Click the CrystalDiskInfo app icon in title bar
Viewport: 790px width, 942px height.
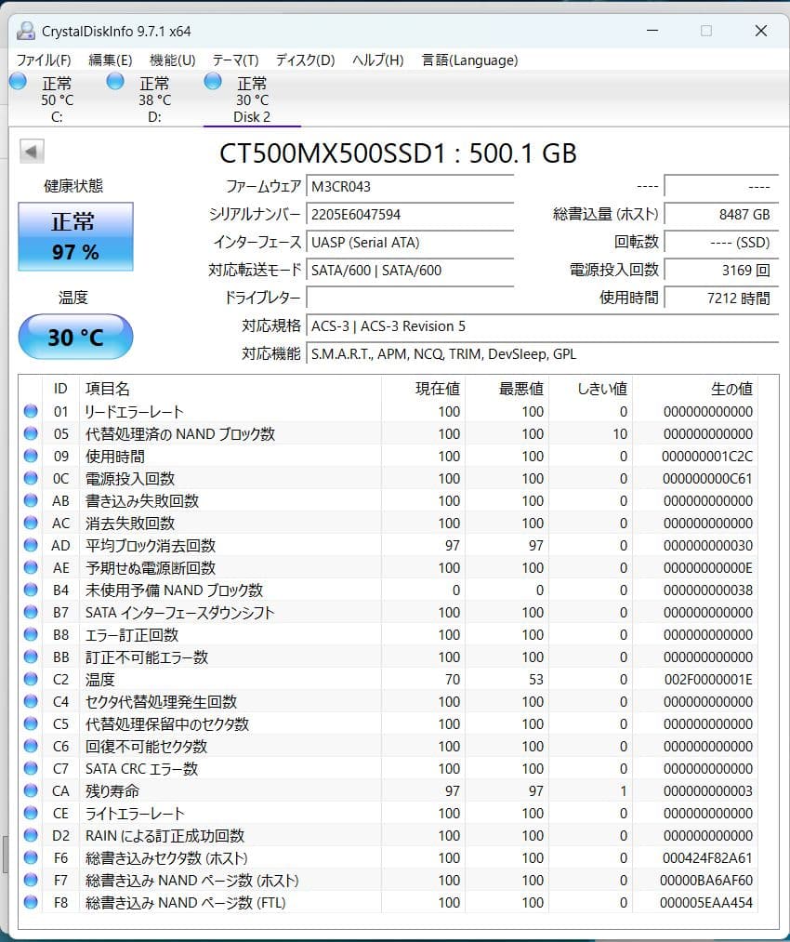point(26,31)
